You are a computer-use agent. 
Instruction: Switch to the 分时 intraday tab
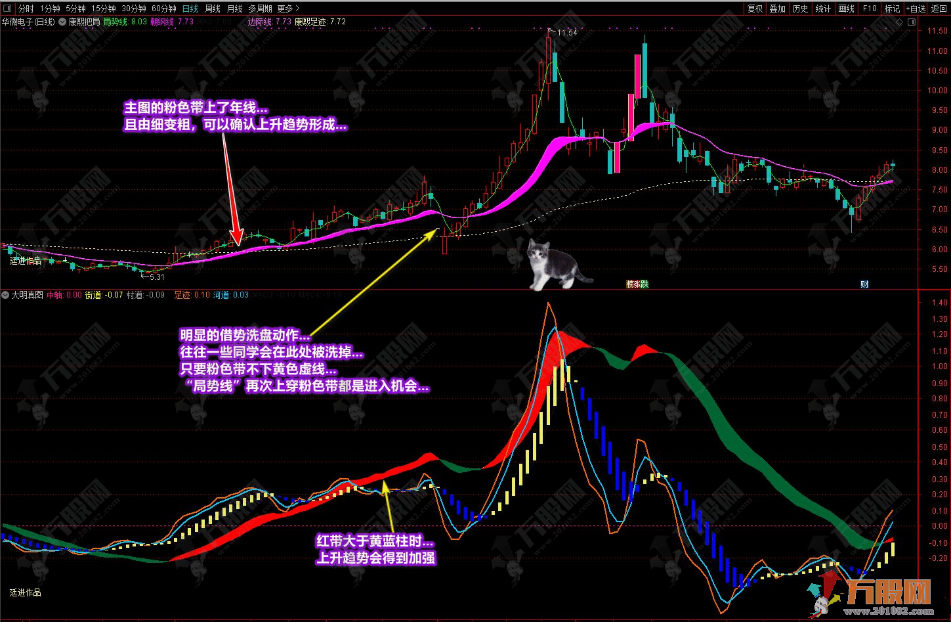click(x=26, y=9)
